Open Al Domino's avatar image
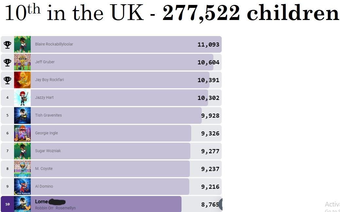Screen dimensions: 340x212 [22, 186]
